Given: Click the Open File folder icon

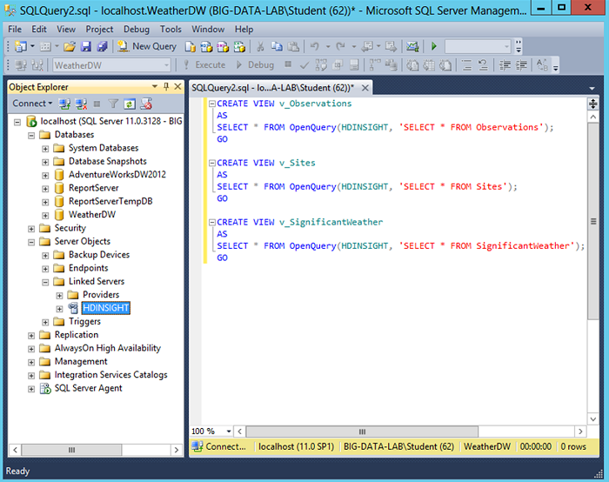Looking at the screenshot, I should coord(70,46).
